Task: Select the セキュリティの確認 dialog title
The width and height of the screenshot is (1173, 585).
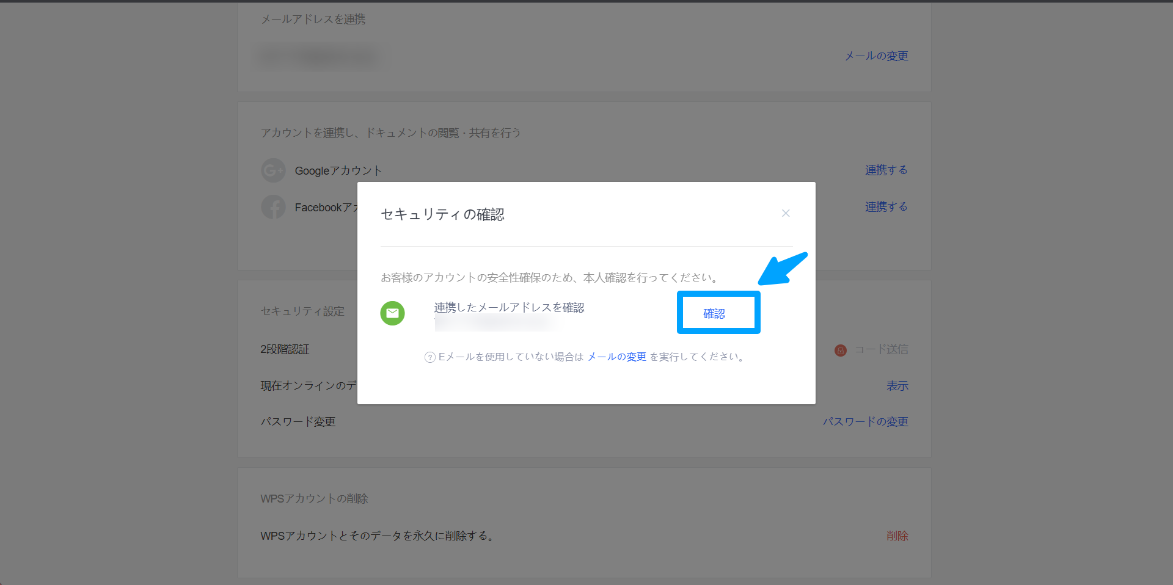Action: [x=442, y=214]
